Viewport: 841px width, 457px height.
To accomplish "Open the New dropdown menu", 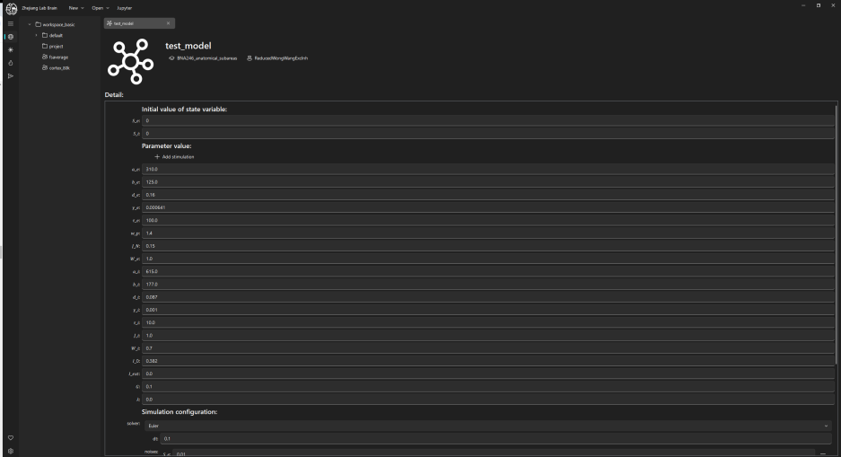I will coord(76,8).
